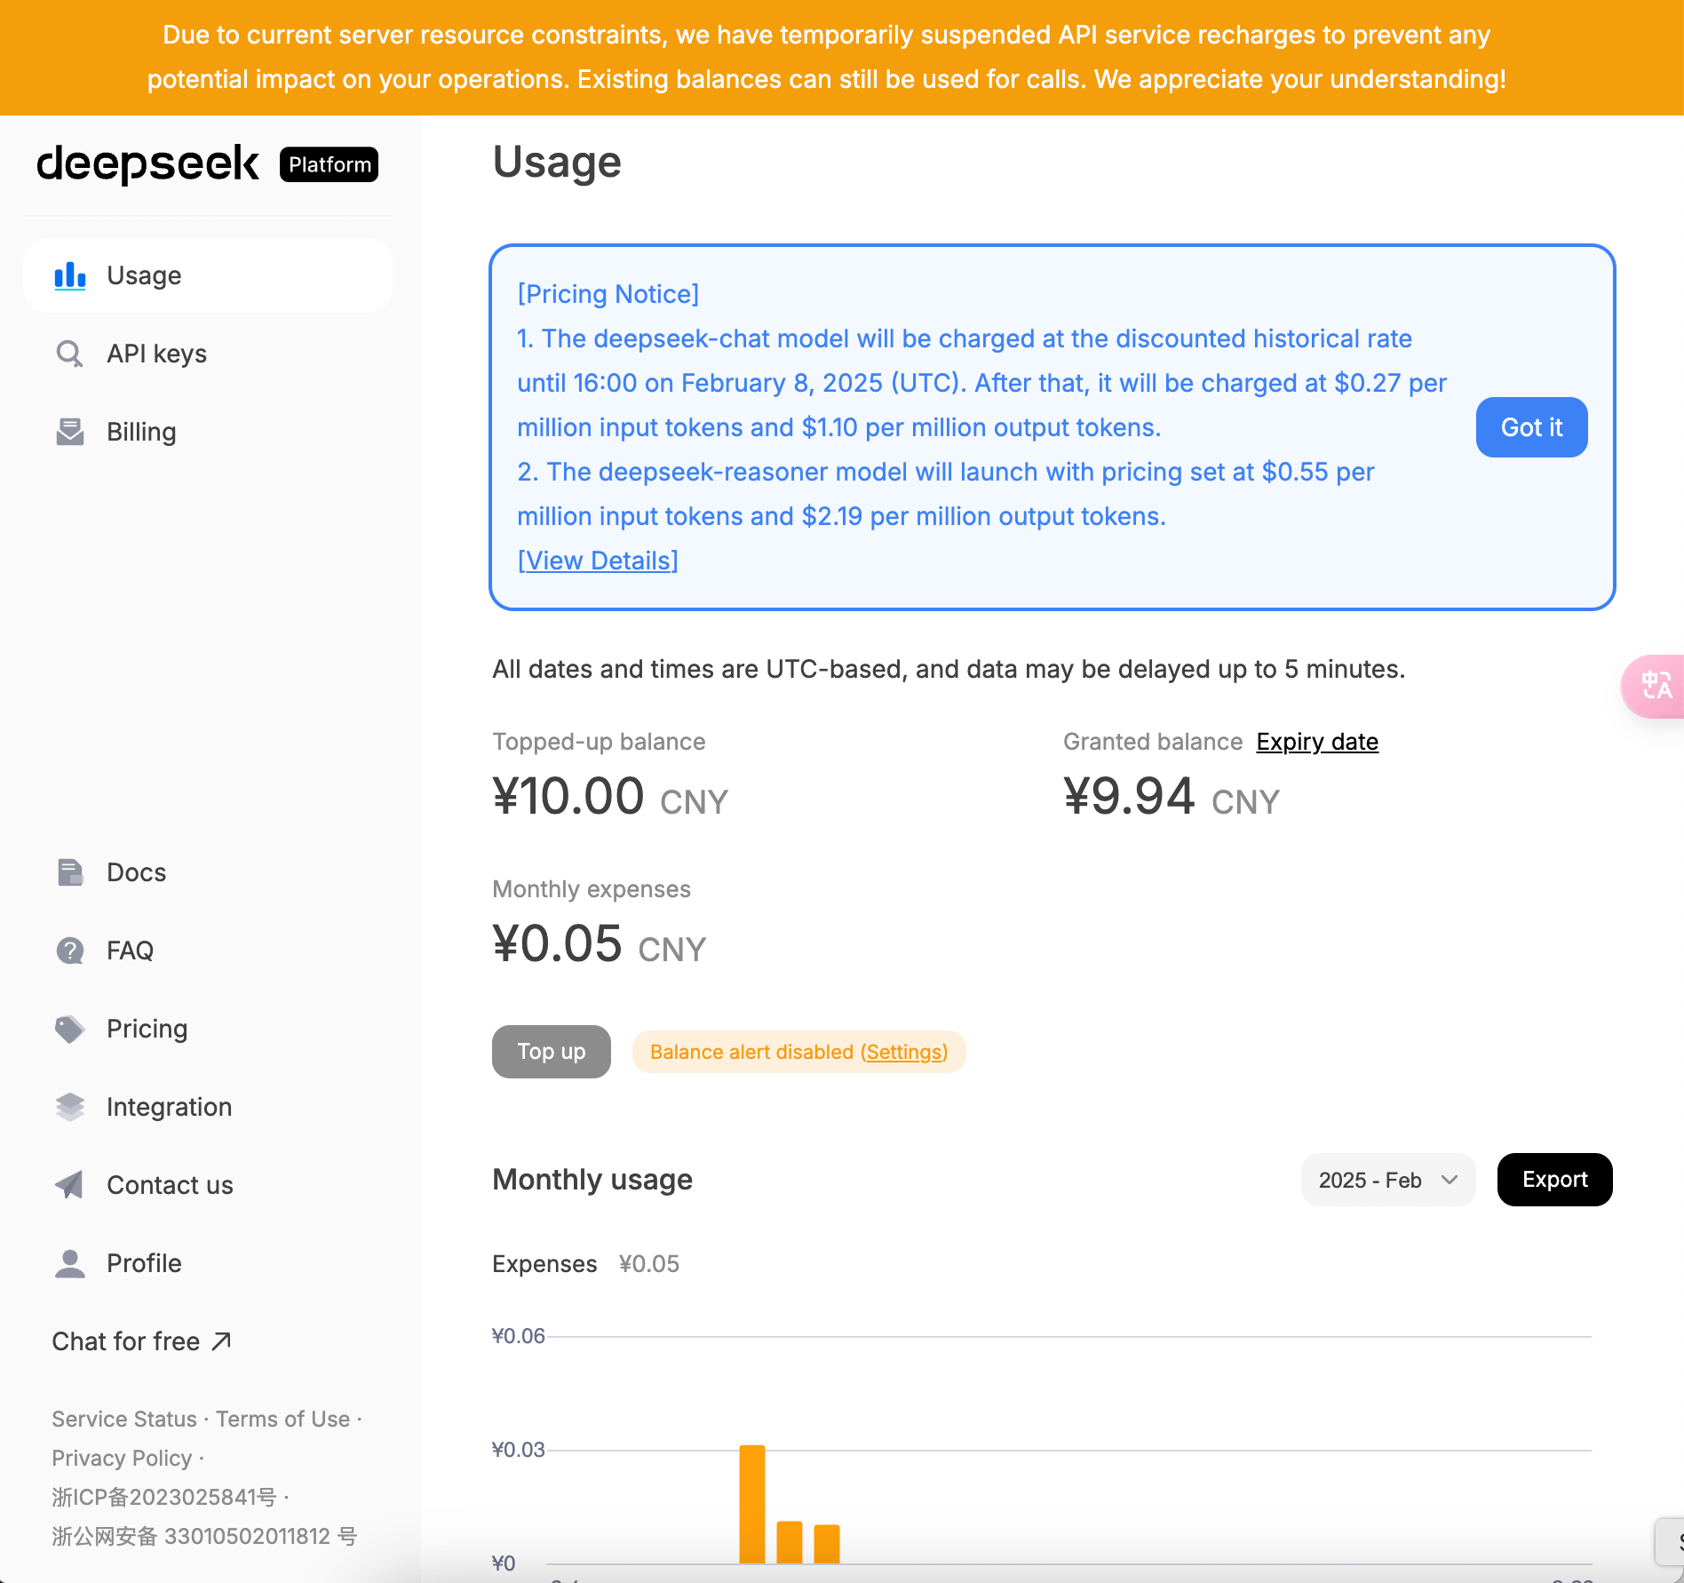Click the Profile person icon
Screen dimensions: 1684x1583
tap(70, 1263)
